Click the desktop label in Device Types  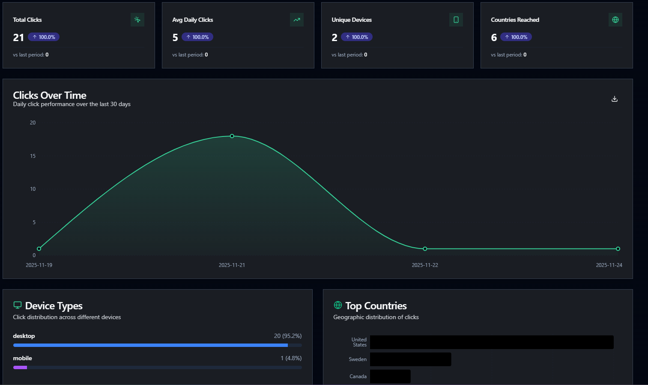click(x=24, y=336)
